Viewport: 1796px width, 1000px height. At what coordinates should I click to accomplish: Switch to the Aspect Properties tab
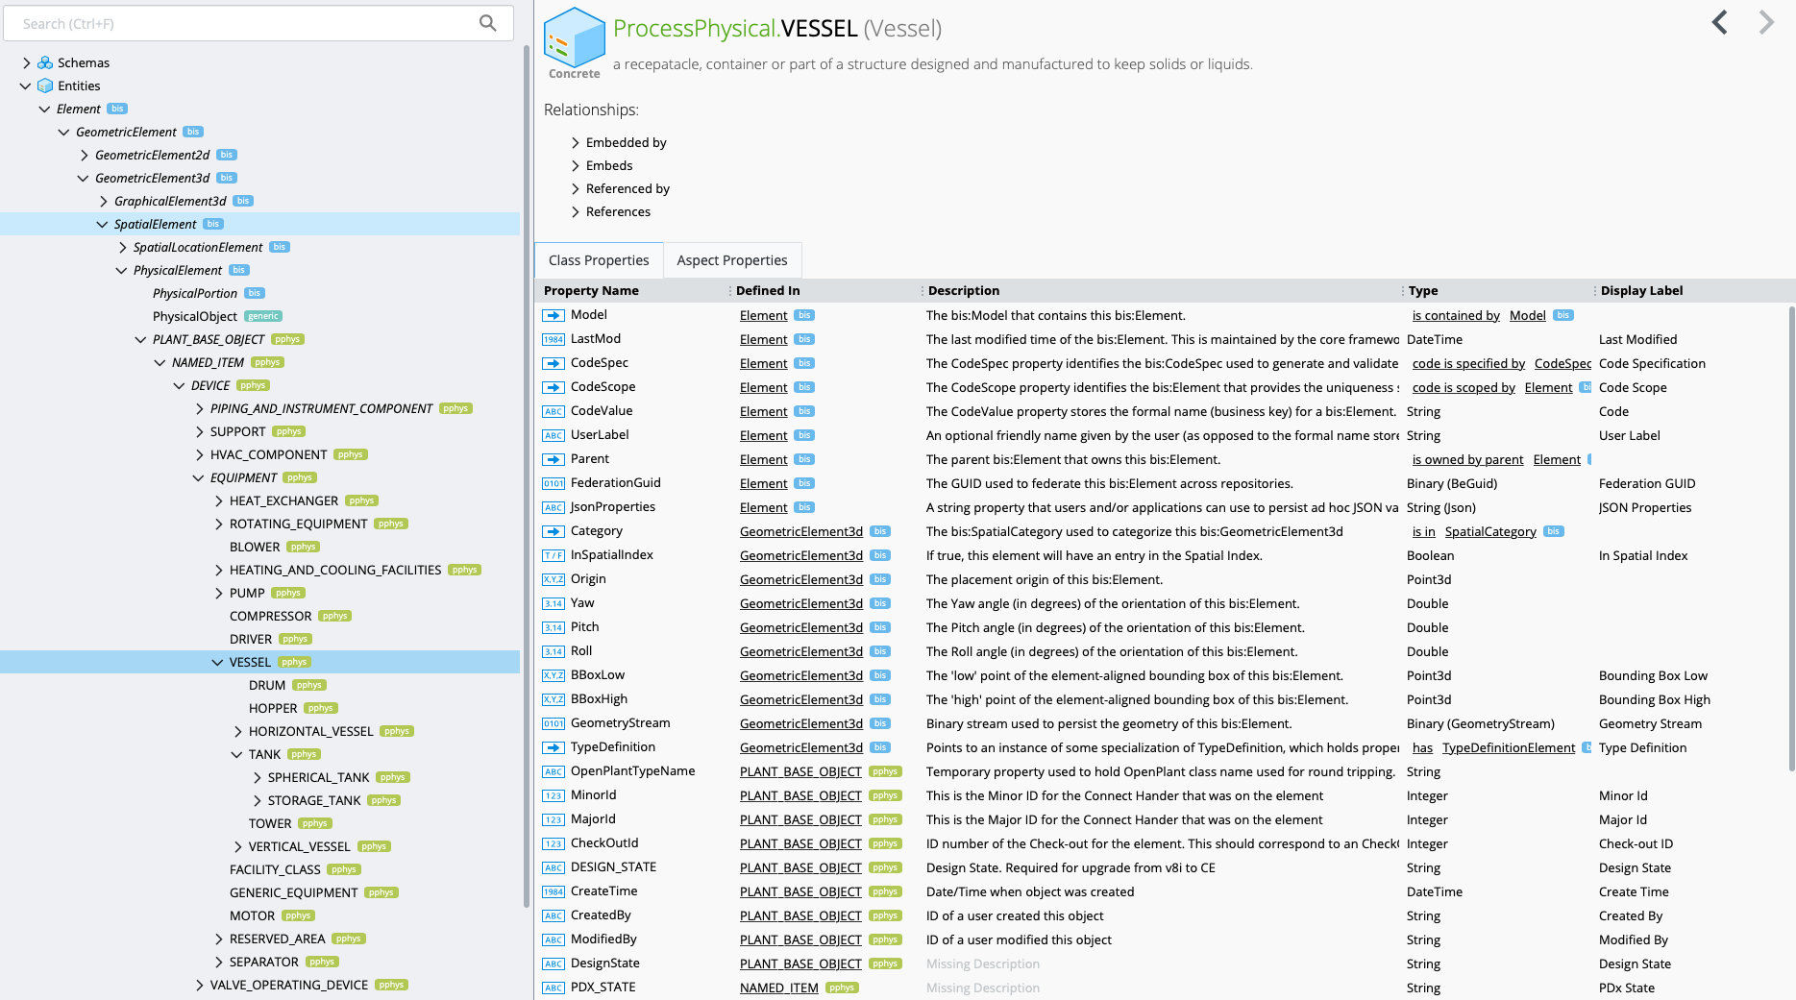tap(732, 260)
